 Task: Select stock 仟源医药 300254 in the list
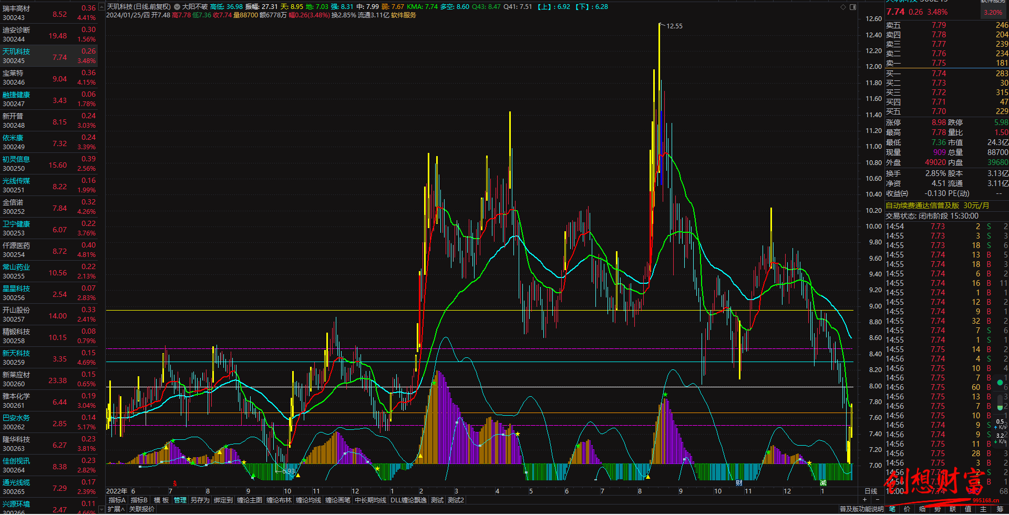49,250
